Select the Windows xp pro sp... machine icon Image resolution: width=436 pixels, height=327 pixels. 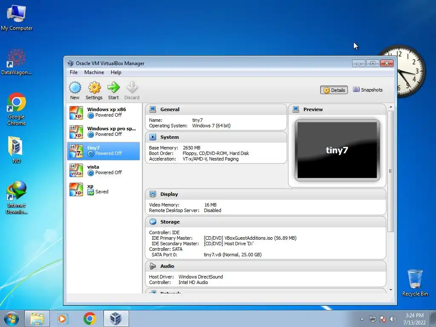(76, 132)
